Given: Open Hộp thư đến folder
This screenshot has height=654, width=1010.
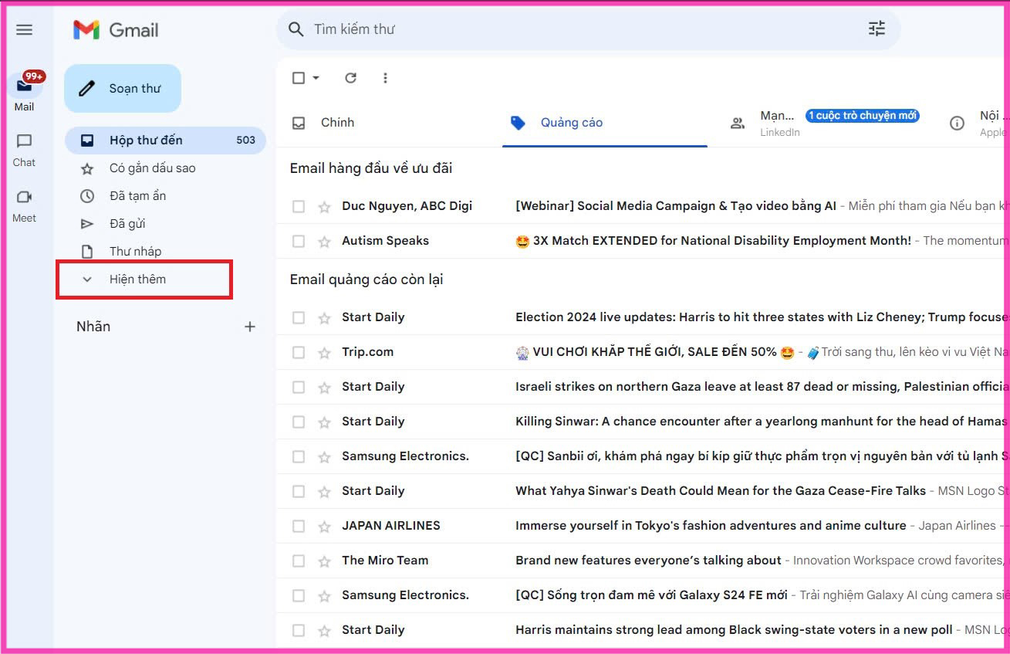Looking at the screenshot, I should [x=165, y=141].
